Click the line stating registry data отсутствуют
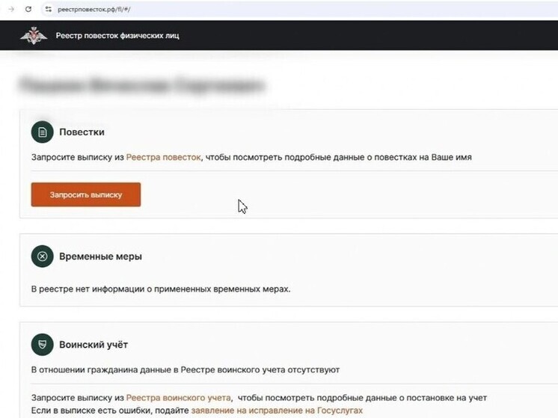The image size is (558, 418). (x=185, y=370)
